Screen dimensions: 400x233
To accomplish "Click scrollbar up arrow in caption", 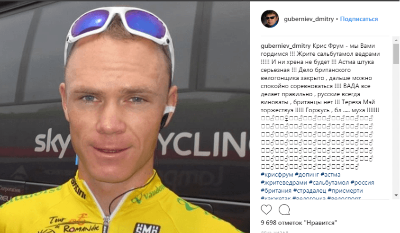I will coord(396,40).
